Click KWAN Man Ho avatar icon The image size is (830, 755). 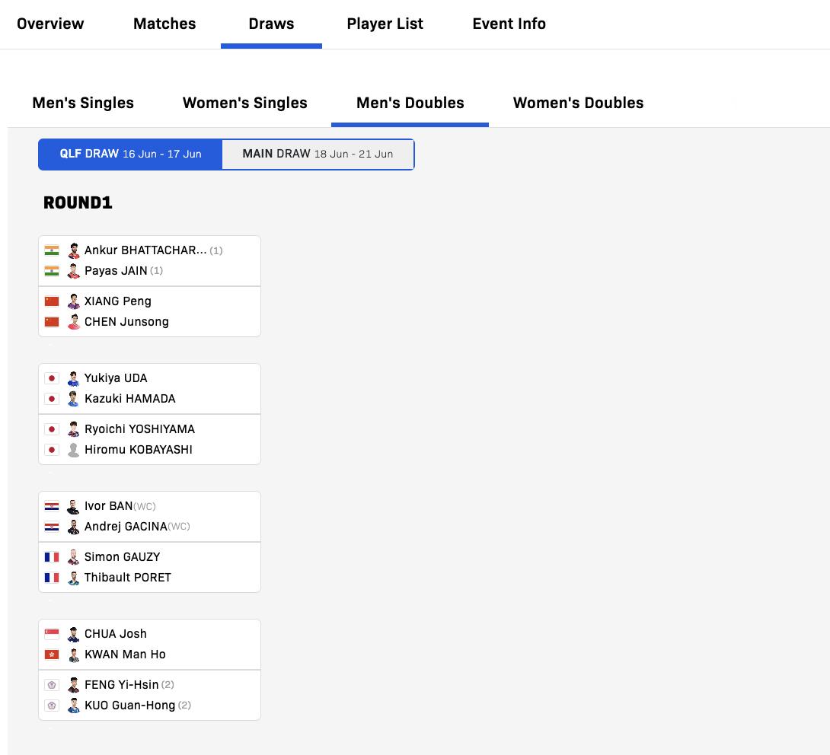[x=74, y=655]
